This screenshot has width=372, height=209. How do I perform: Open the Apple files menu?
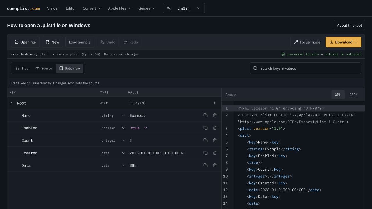[119, 8]
